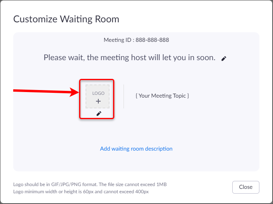Click the Your Meeting Topic placeholder text
This screenshot has height=204, width=273.
coord(162,96)
